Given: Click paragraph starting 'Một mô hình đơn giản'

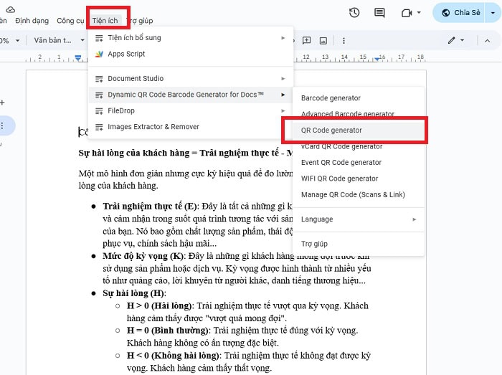Looking at the screenshot, I should [x=185, y=179].
